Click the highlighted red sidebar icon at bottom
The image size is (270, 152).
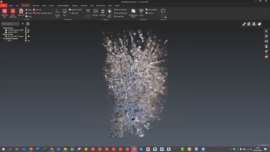(x=266, y=57)
